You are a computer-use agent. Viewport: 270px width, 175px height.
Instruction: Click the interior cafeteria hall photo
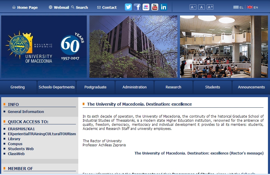[224, 47]
